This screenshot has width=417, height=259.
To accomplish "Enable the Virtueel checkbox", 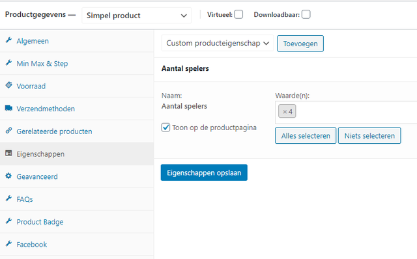I will coord(238,14).
